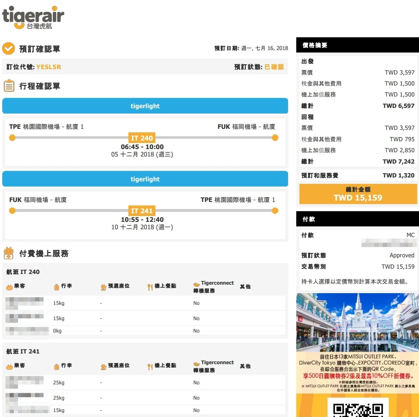The width and height of the screenshot is (419, 417).
Task: Click the departure origin dot on IT 241 timeline
Action: (x=12, y=211)
